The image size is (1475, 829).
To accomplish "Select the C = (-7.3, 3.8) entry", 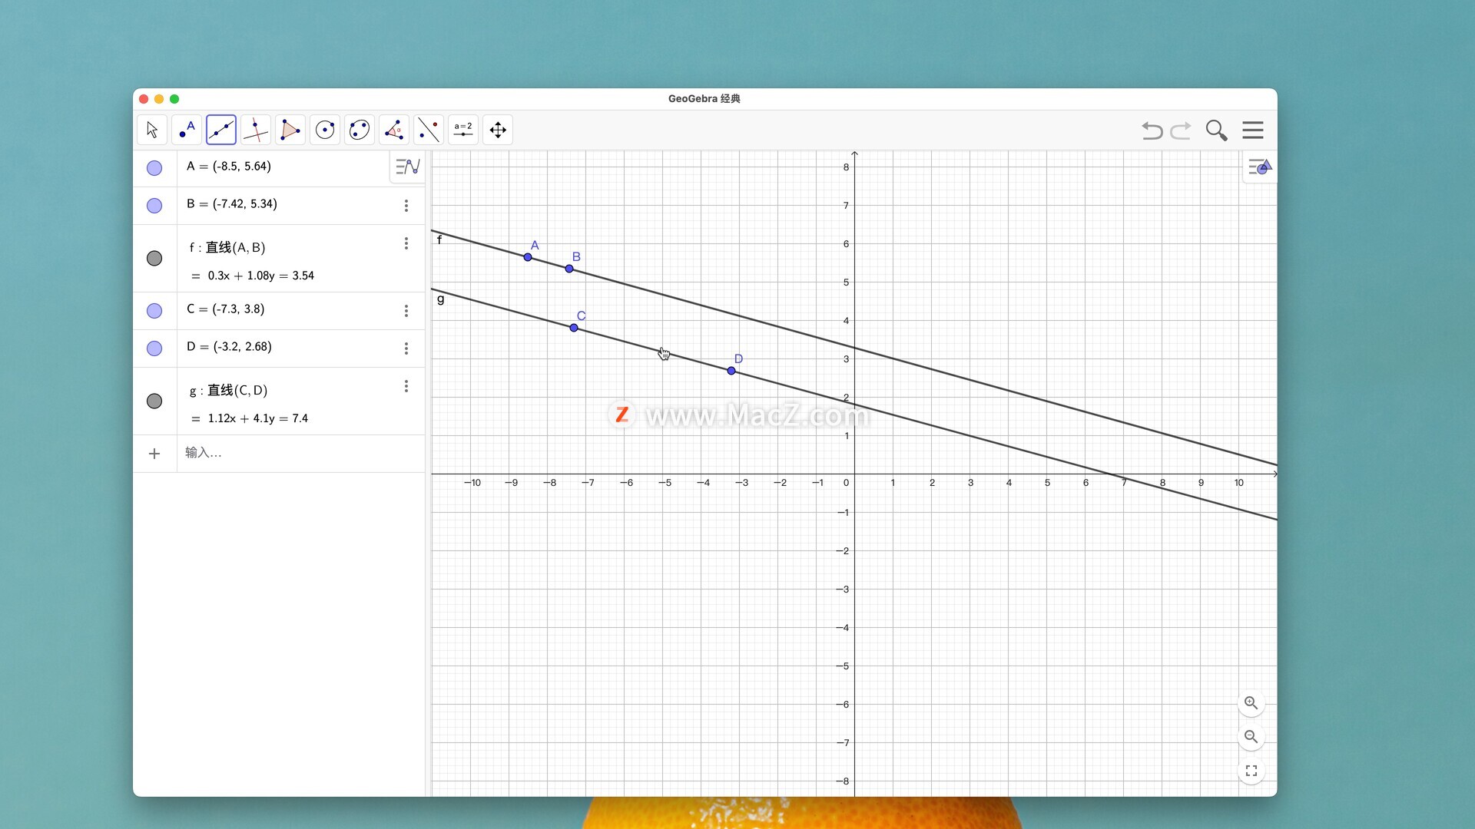I will click(226, 309).
